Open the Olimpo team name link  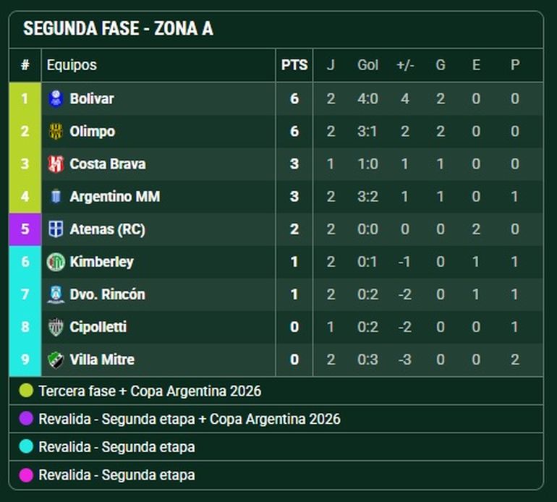93,132
